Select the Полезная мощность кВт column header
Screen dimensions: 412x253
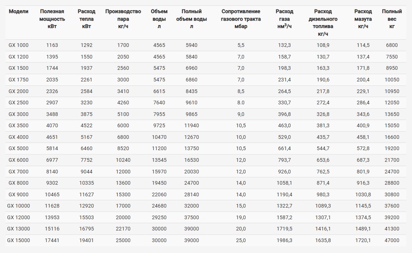[x=52, y=19]
